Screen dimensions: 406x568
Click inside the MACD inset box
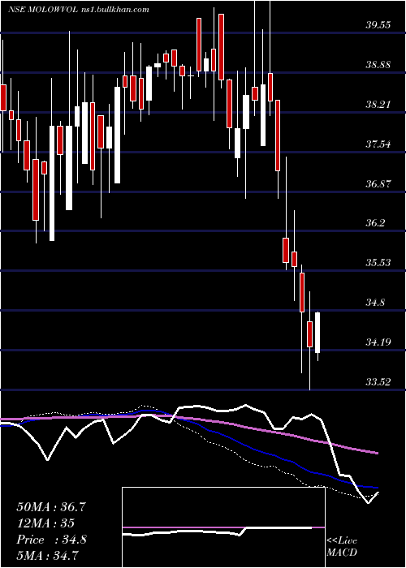[x=223, y=527]
